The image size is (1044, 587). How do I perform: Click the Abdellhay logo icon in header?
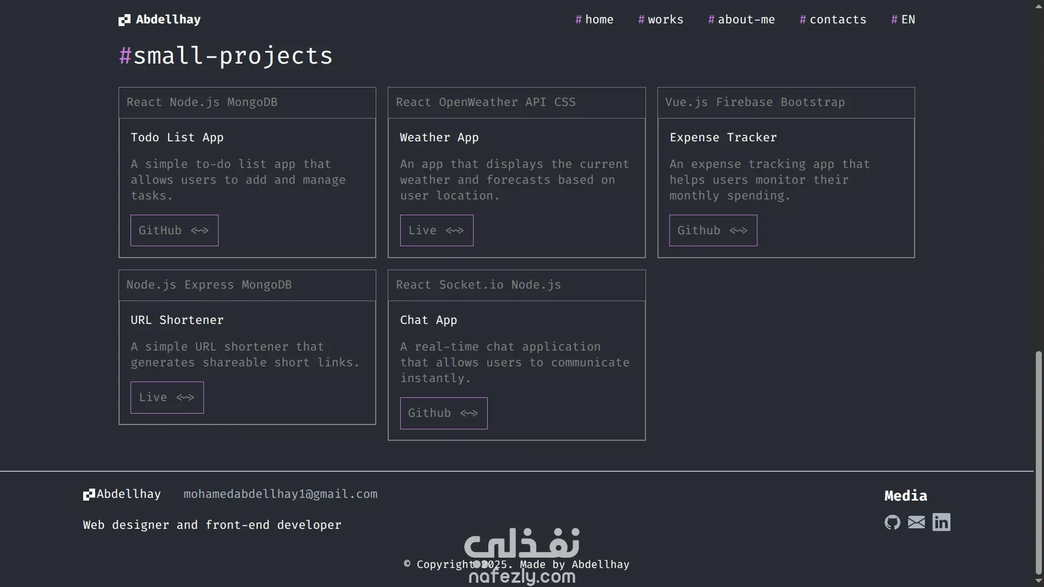125,20
